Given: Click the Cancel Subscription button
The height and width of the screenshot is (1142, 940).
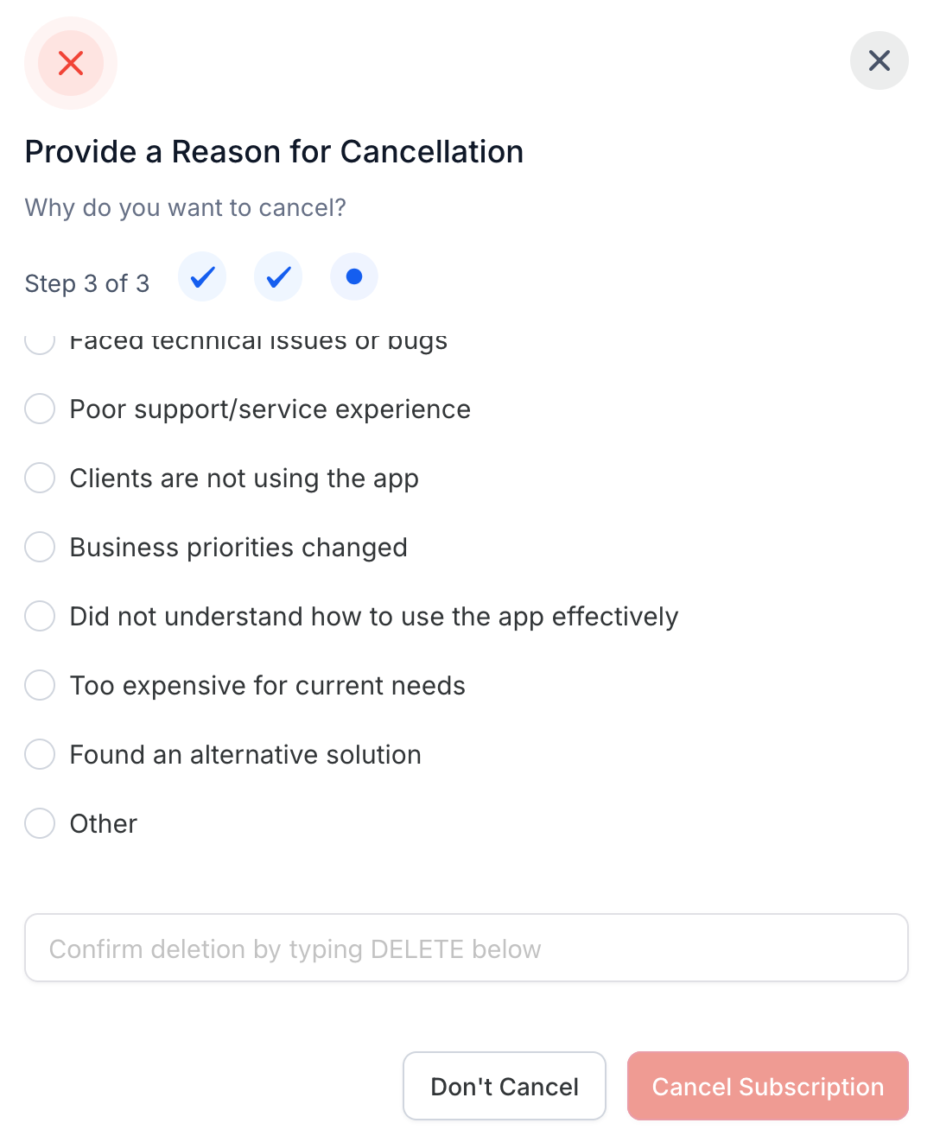Looking at the screenshot, I should coord(767,1086).
